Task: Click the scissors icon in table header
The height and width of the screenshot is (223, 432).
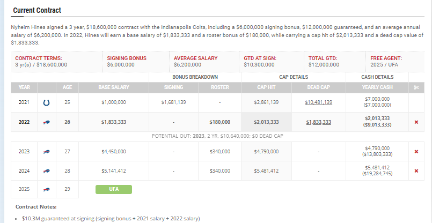Action: point(416,87)
